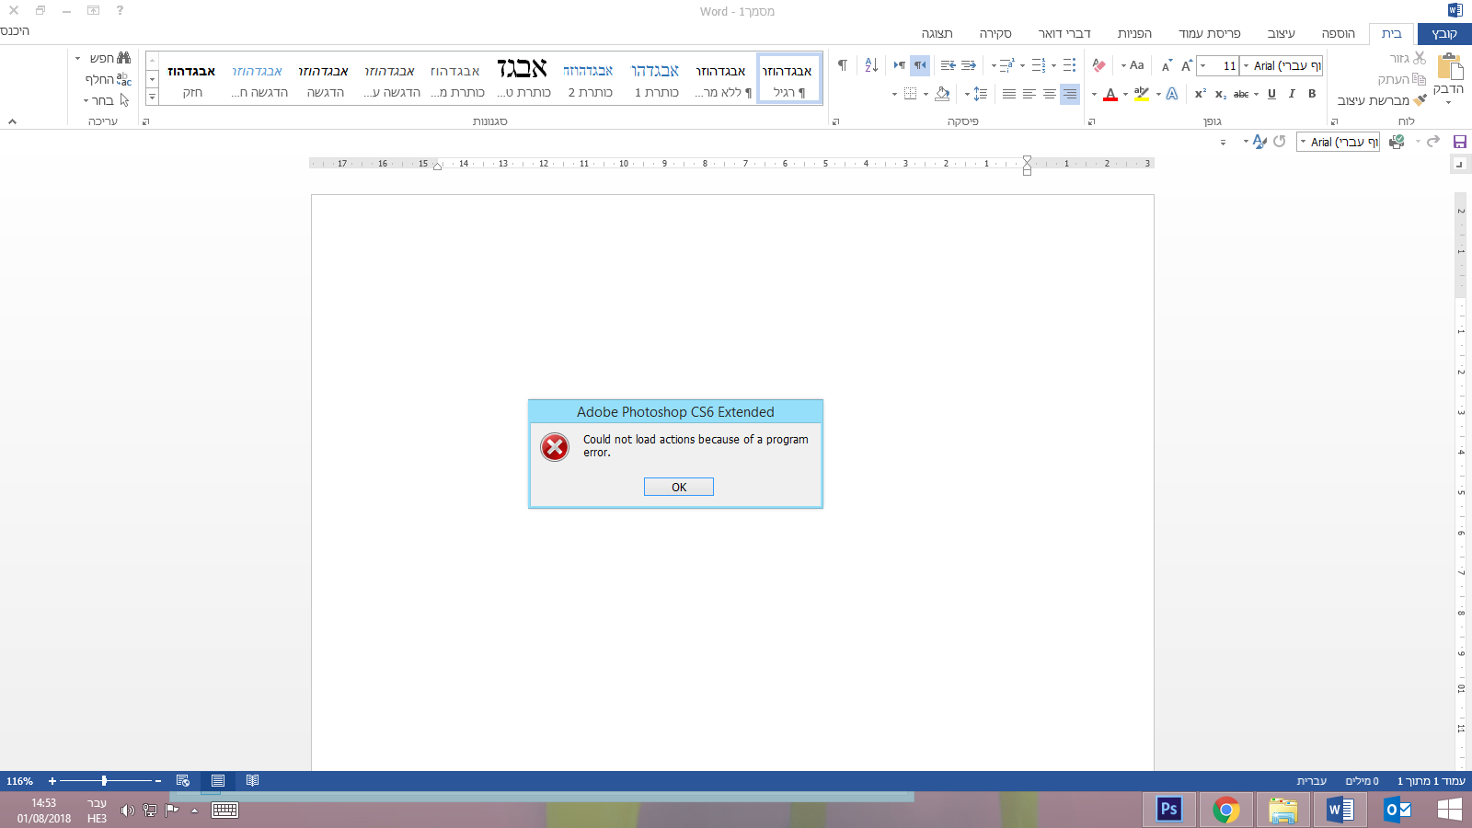1472x828 pixels.
Task: Click Replace (החלף) in Editing group
Action: point(109,79)
